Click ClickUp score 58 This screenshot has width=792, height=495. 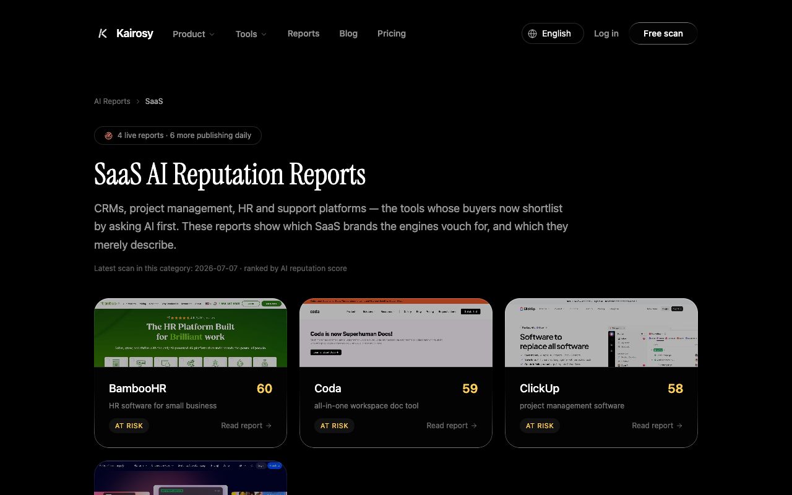click(x=676, y=389)
